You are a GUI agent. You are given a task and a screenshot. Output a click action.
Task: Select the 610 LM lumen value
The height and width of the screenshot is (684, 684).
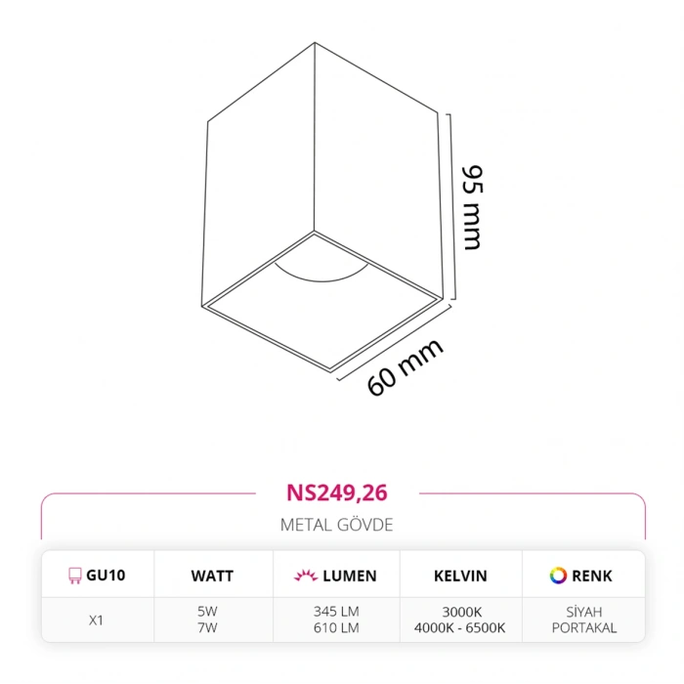336,627
